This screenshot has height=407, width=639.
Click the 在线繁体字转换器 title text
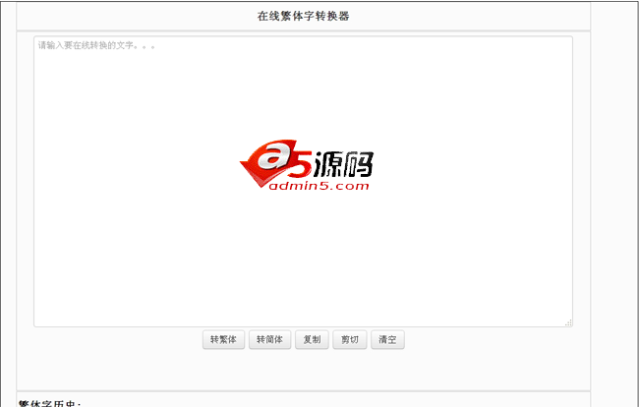coord(303,16)
